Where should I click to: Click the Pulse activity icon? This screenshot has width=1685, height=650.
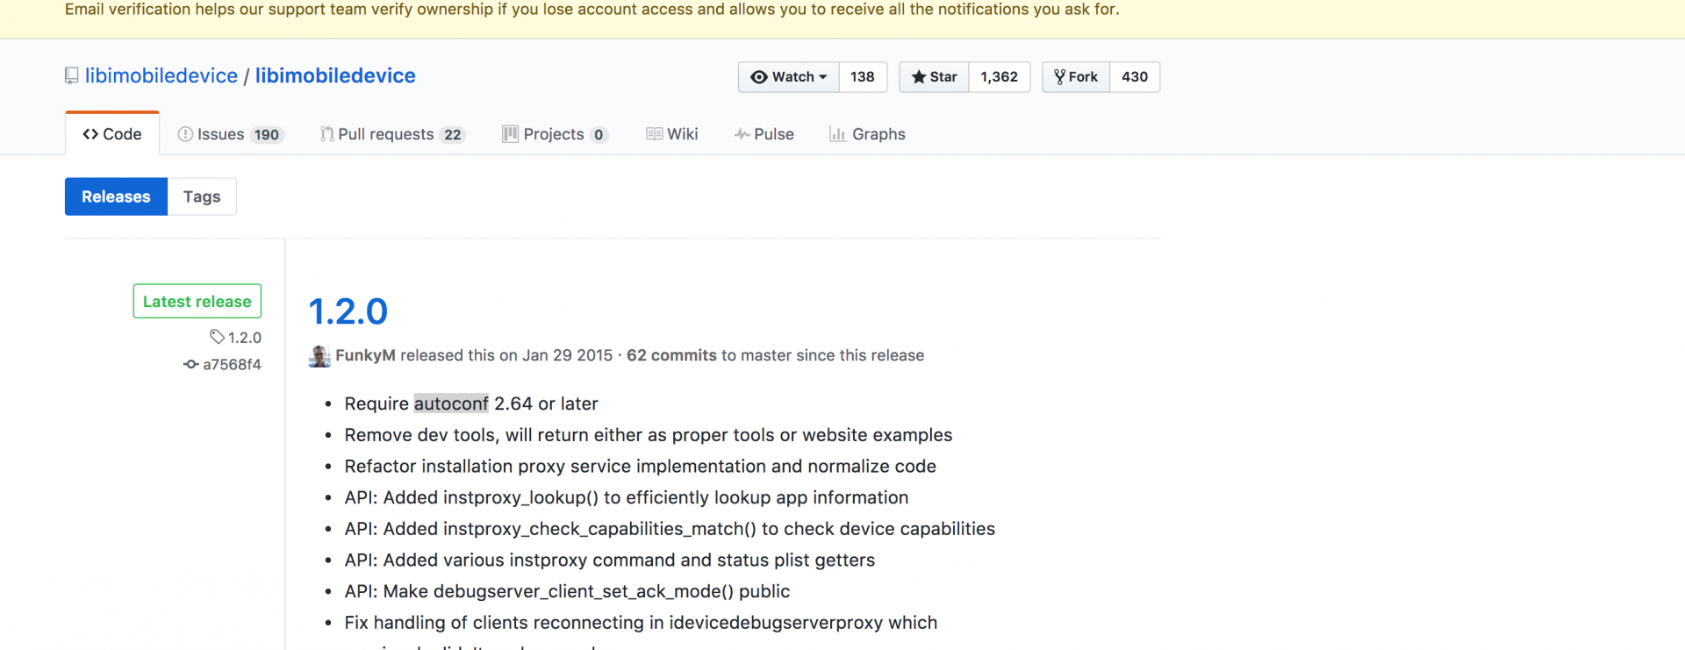(x=742, y=134)
